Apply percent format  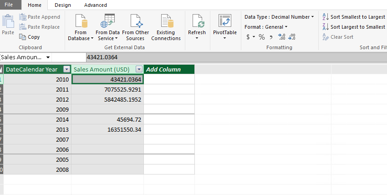(x=262, y=37)
